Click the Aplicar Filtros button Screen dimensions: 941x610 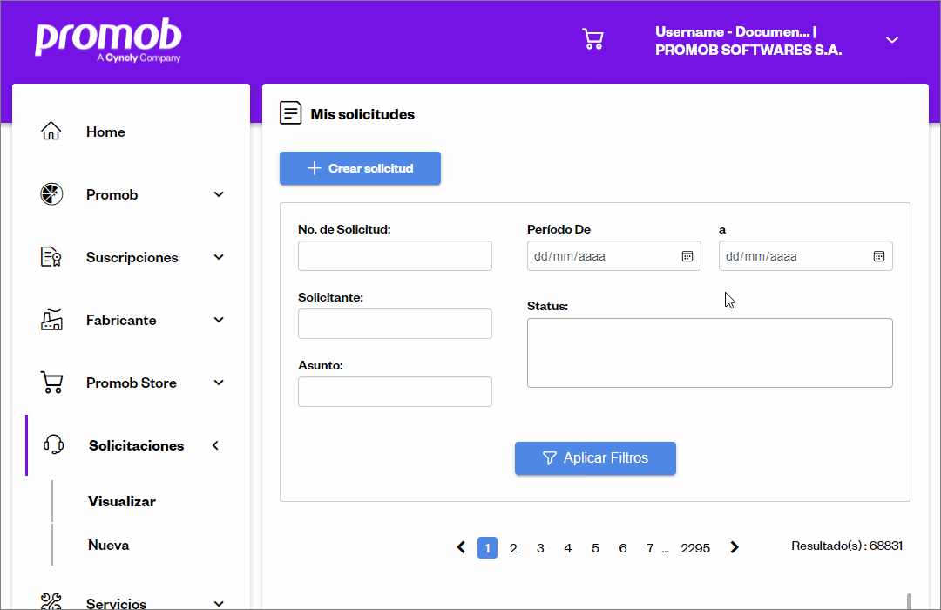[595, 458]
